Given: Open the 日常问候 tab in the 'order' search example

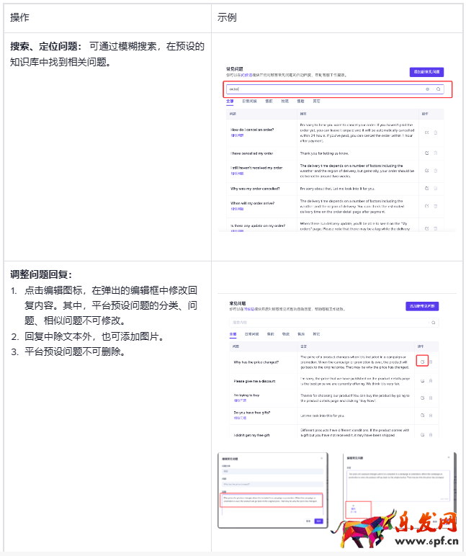Looking at the screenshot, I should pos(249,101).
